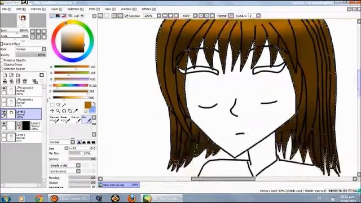This screenshot has height=203, width=361.
Task: Adjust the layer Opacity slider
Action: pyautogui.click(x=30, y=55)
